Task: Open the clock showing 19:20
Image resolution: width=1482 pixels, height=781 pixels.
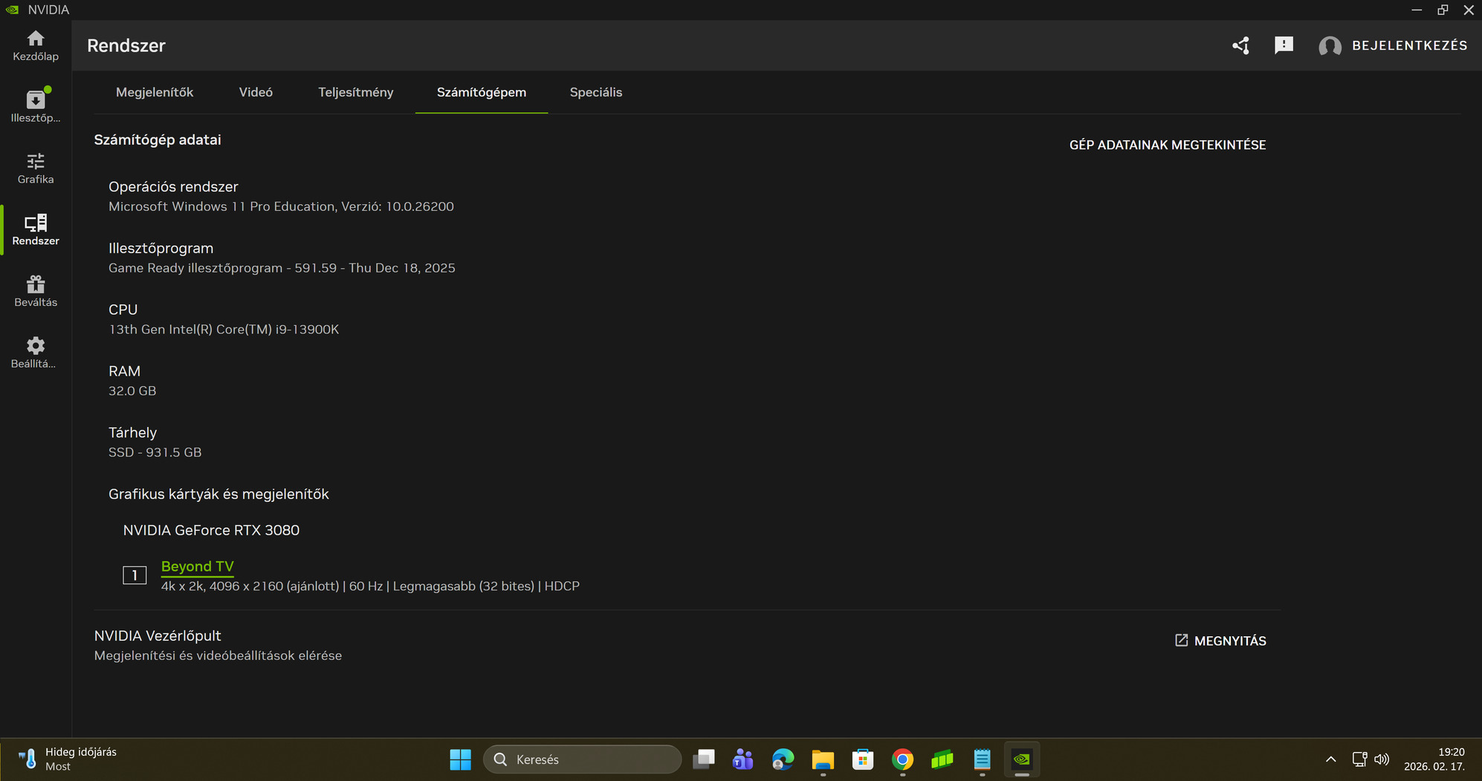Action: tap(1434, 759)
